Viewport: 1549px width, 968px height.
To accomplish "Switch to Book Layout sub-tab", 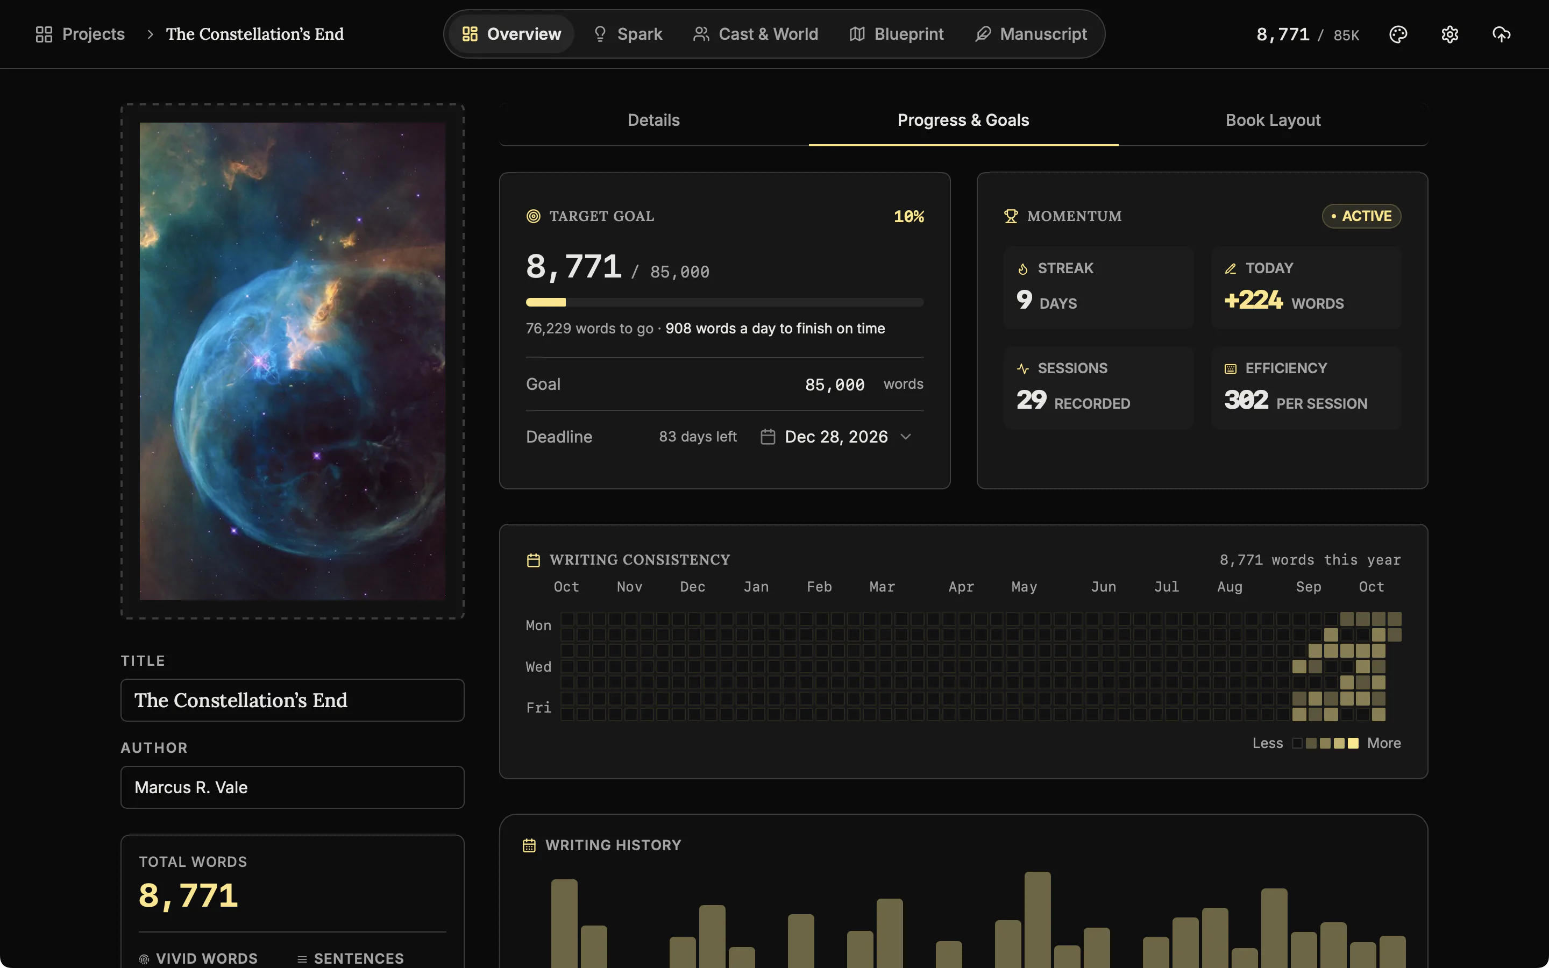I will 1273,120.
